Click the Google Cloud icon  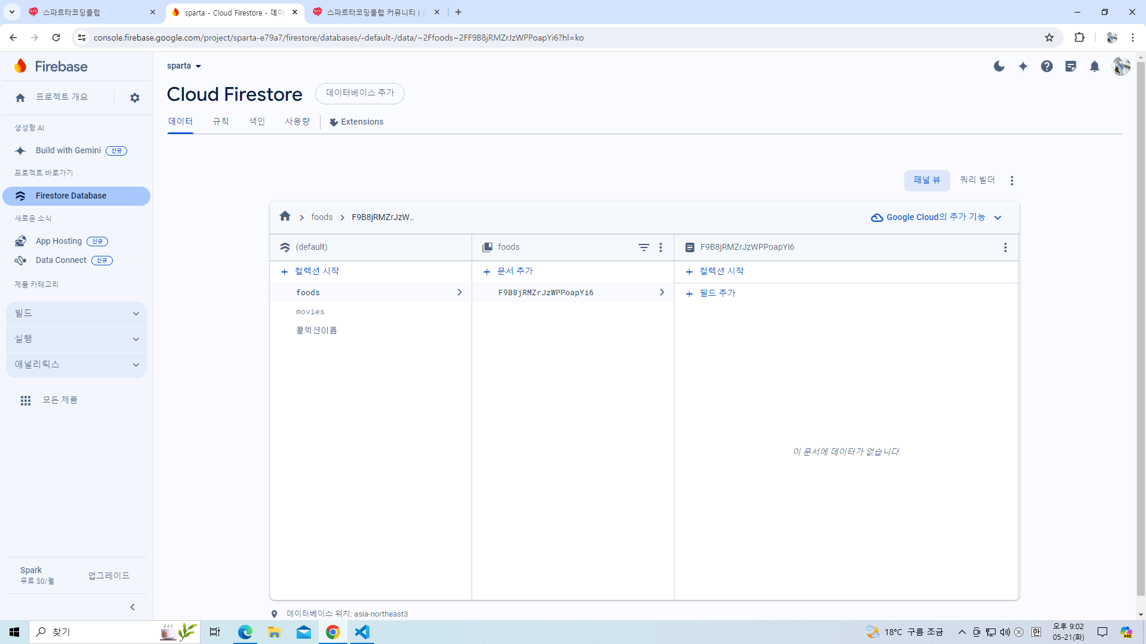point(877,218)
